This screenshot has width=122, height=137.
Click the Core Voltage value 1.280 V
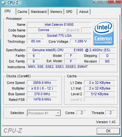[x=81, y=41]
